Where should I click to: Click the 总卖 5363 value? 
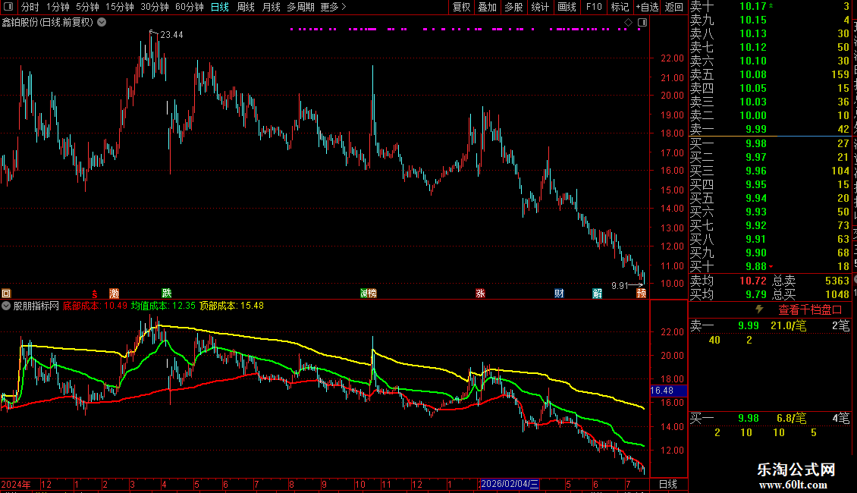(837, 281)
